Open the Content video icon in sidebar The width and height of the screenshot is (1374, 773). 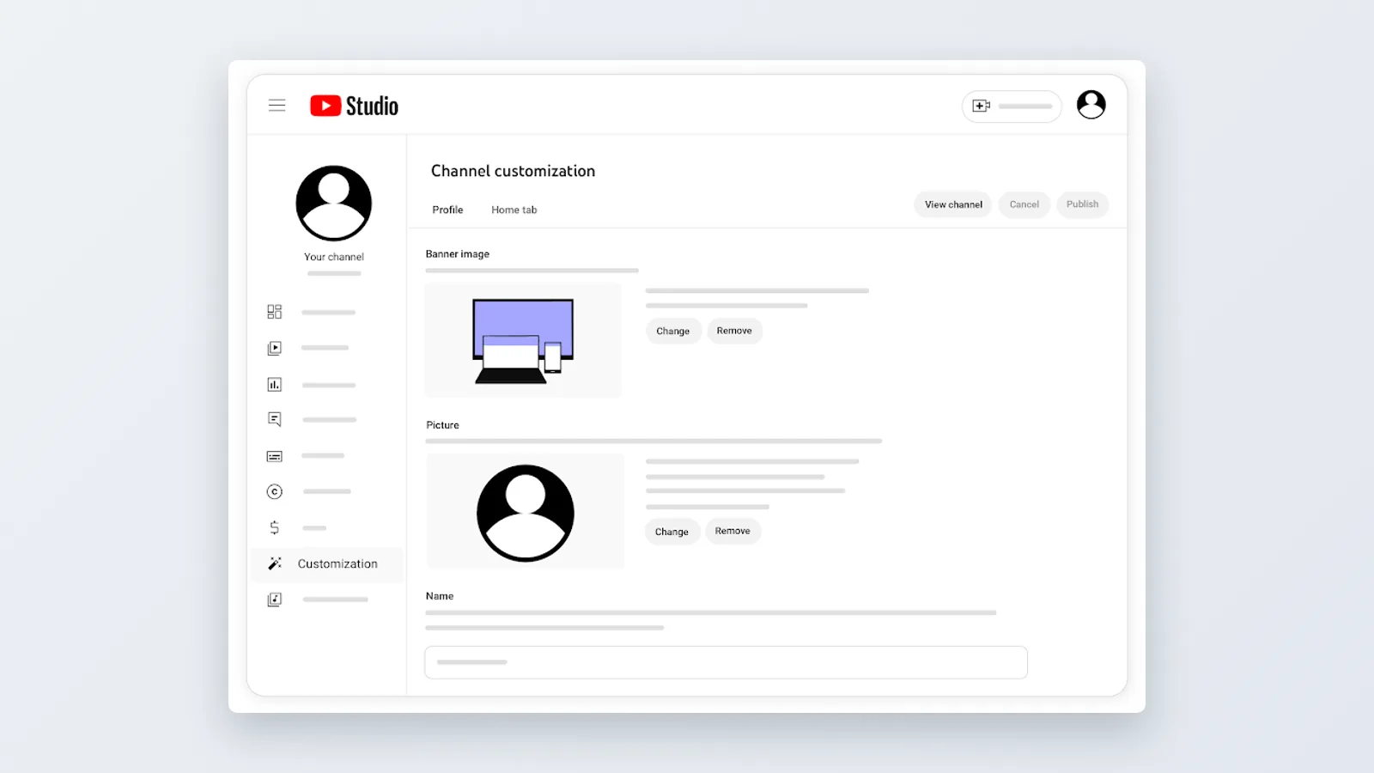point(275,348)
